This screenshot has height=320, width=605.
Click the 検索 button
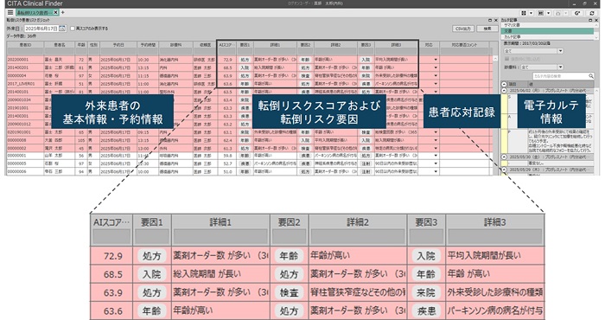point(487,29)
